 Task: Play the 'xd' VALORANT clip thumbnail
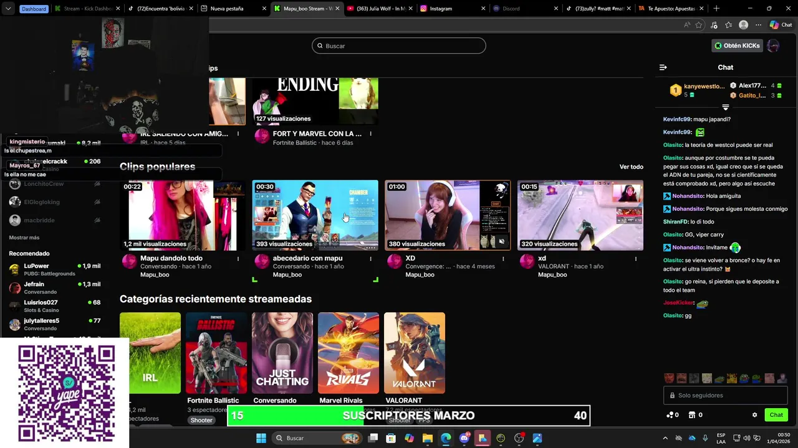point(580,215)
